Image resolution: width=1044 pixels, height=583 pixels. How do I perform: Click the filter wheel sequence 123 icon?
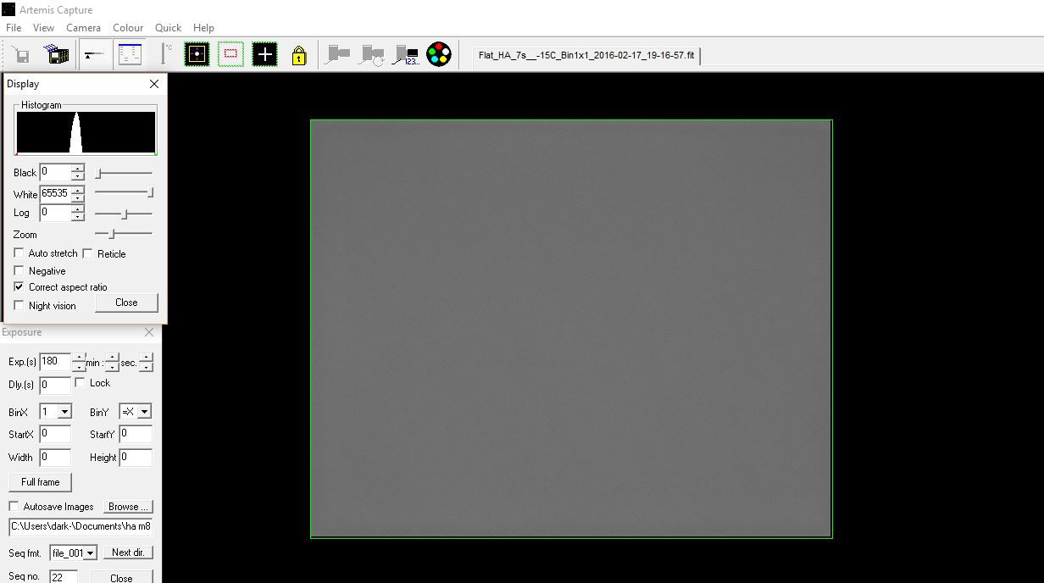[406, 55]
